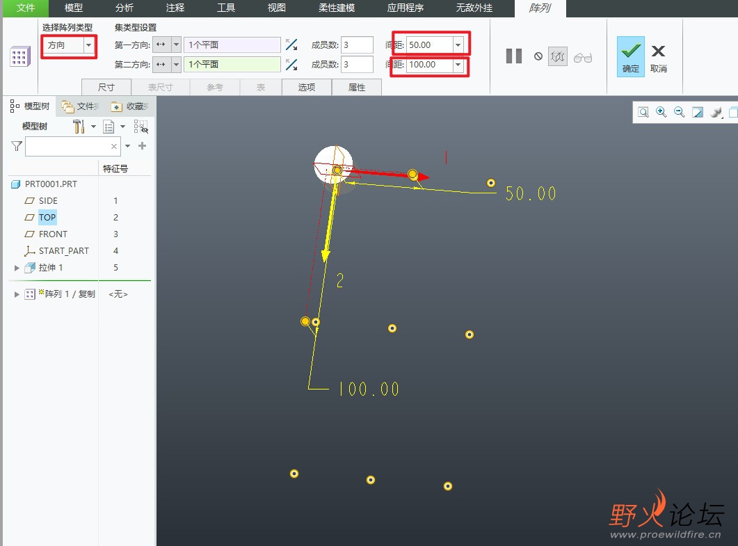Click the refit zoom icon
Image resolution: width=738 pixels, height=546 pixels.
click(x=643, y=112)
